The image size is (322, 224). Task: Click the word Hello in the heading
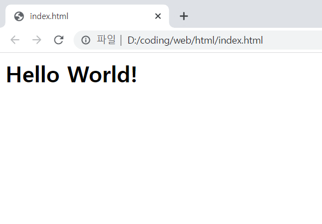tap(33, 75)
